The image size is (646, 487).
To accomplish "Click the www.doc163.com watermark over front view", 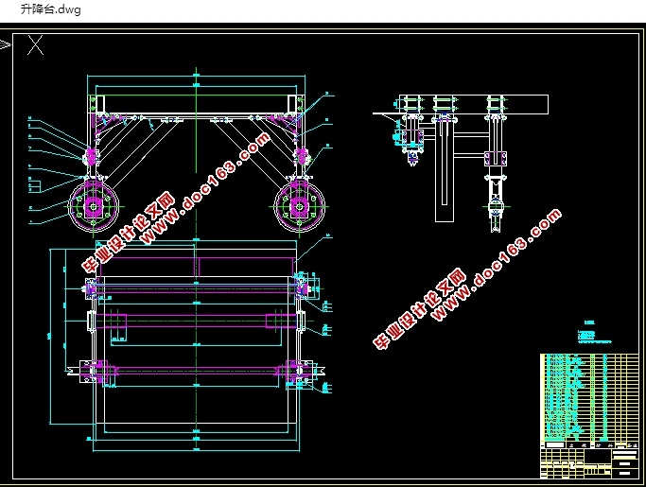I will (x=206, y=187).
